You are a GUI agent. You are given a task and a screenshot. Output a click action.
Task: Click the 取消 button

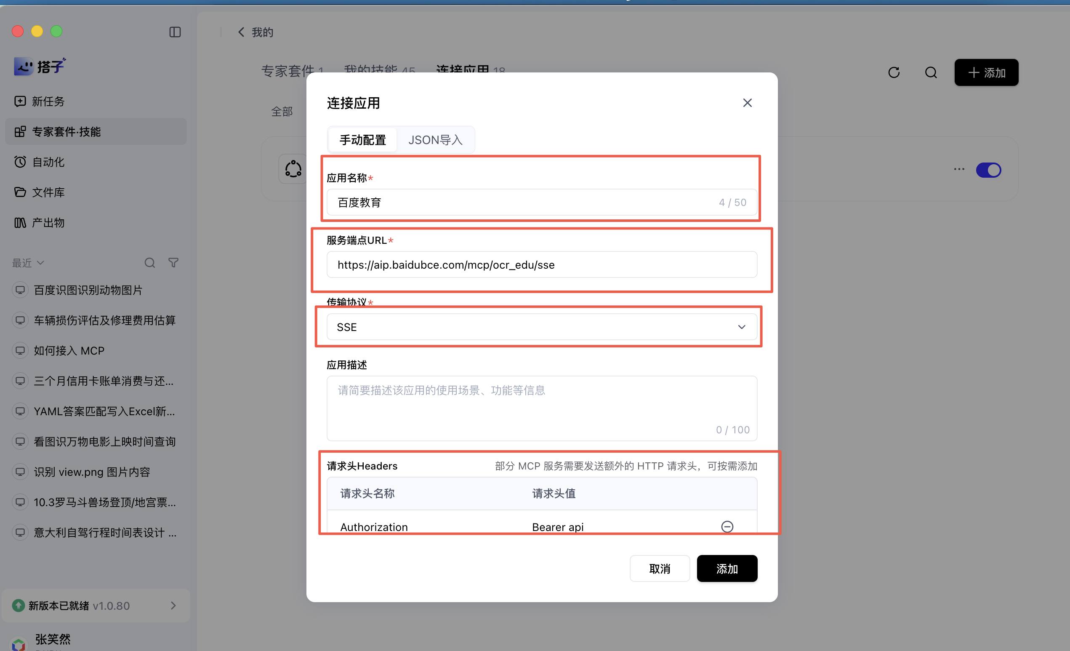click(x=659, y=568)
